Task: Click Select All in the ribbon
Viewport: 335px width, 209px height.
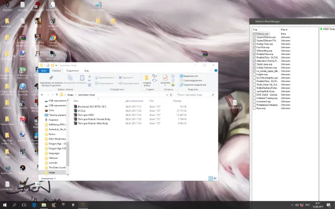Action: (189, 76)
